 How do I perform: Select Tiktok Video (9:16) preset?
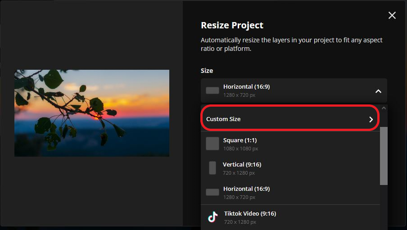pyautogui.click(x=250, y=213)
